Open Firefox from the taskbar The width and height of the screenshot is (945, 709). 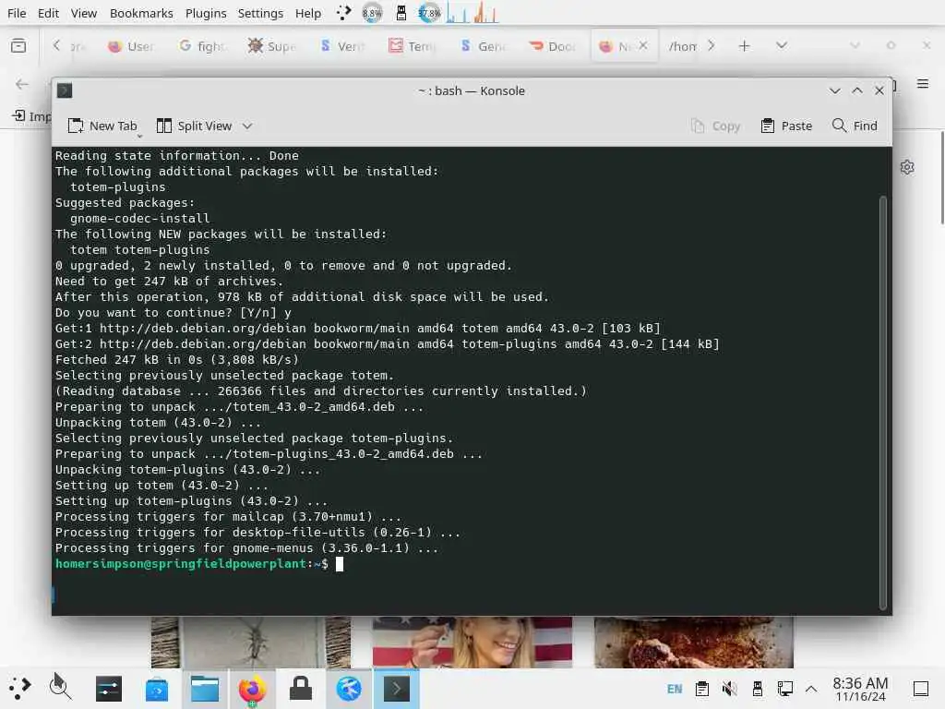(253, 689)
